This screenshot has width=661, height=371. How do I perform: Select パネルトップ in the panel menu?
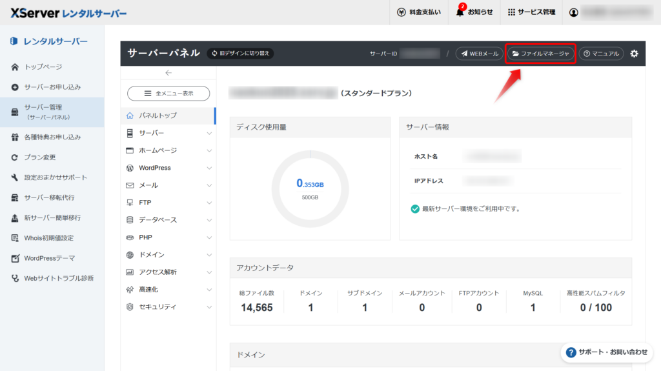(x=158, y=115)
